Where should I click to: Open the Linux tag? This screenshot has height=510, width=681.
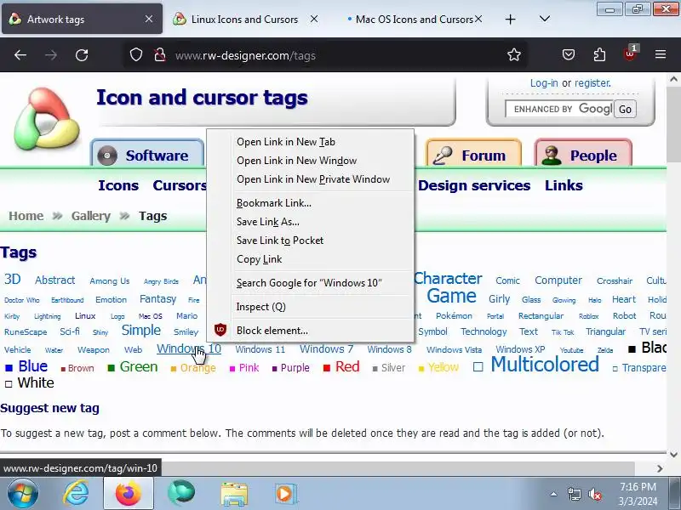click(x=85, y=315)
